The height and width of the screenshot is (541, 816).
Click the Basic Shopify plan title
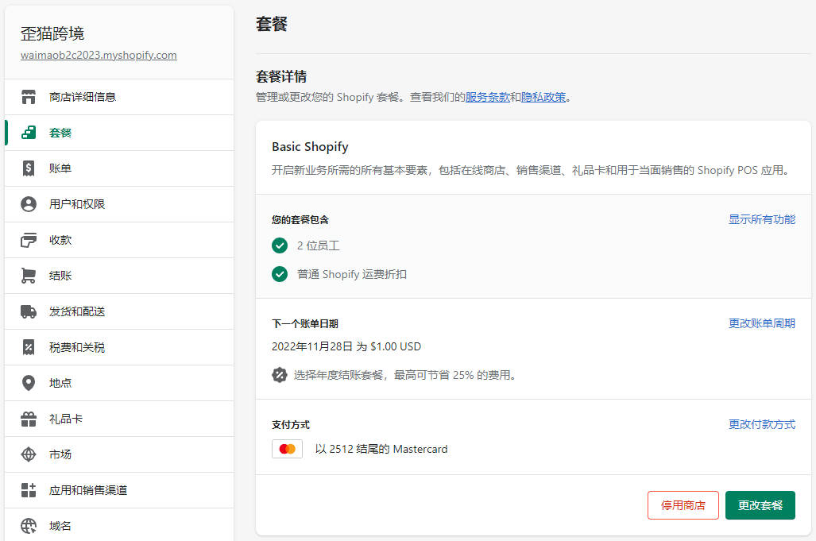click(x=310, y=147)
